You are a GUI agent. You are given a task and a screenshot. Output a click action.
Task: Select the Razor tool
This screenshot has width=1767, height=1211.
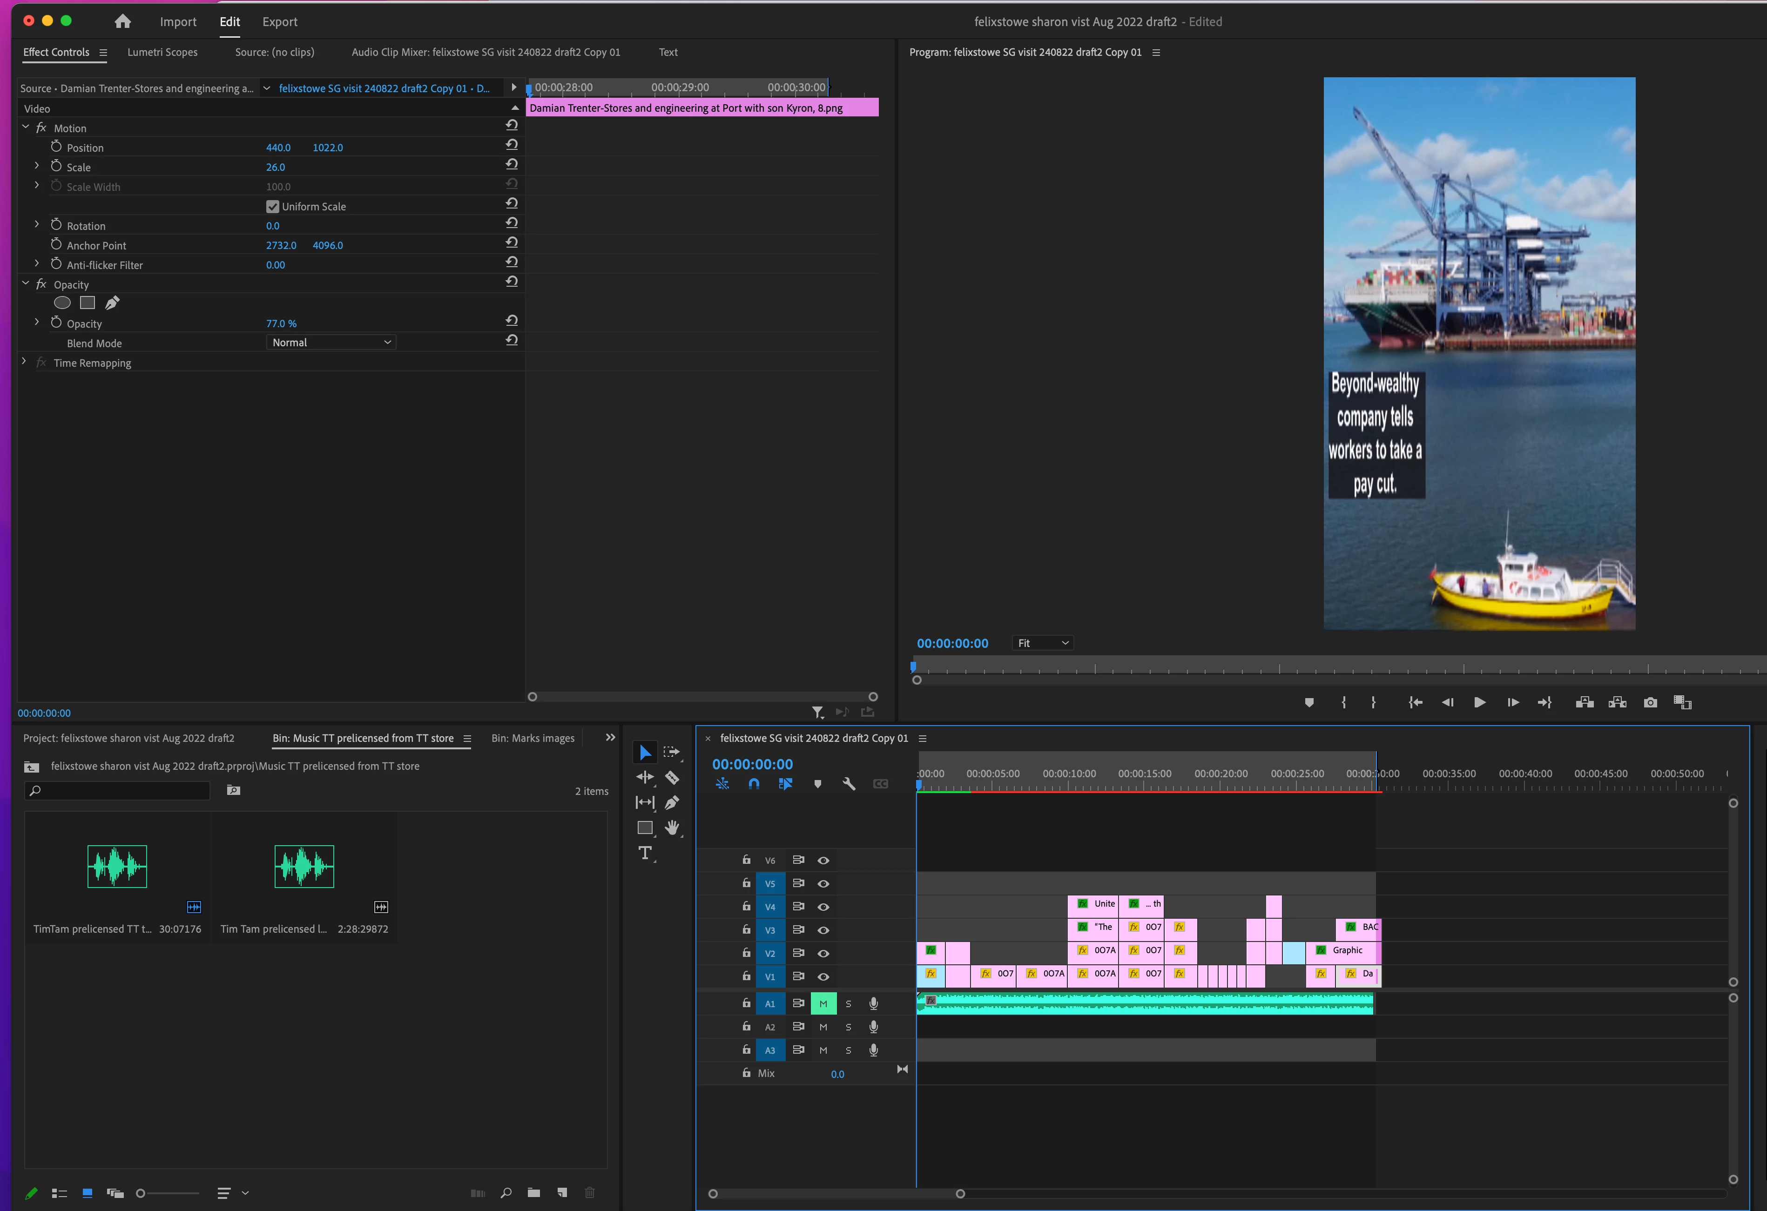(x=672, y=778)
